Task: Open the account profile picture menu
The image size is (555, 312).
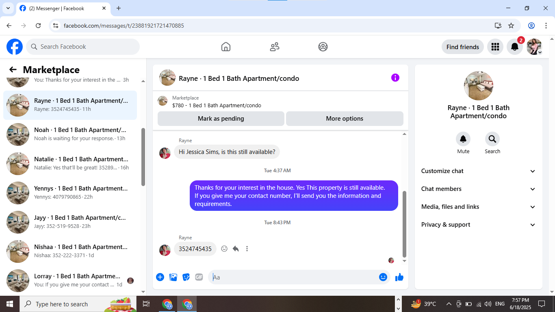Action: point(534,47)
